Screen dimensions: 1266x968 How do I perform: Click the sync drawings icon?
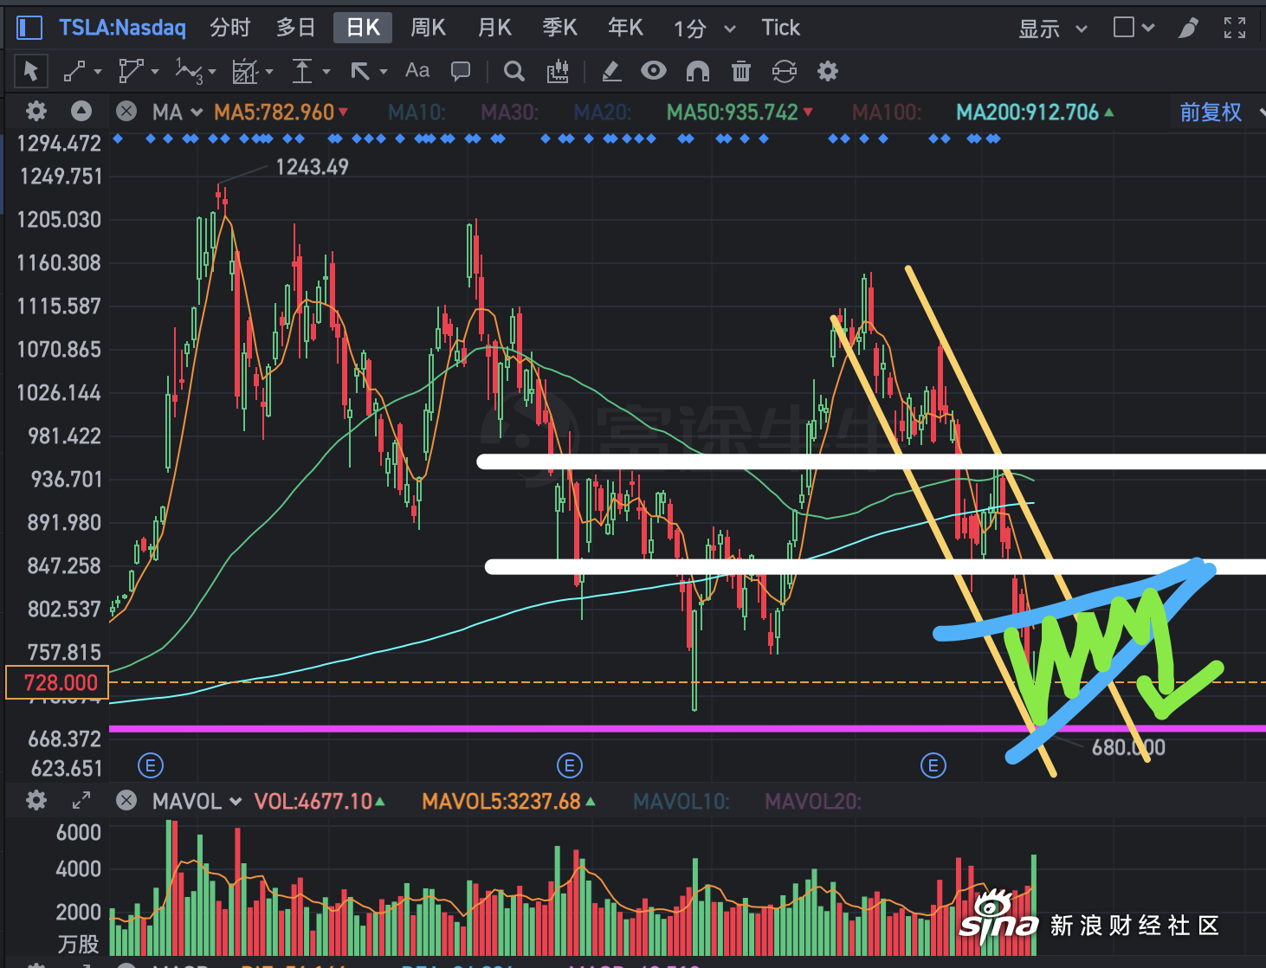(x=785, y=71)
